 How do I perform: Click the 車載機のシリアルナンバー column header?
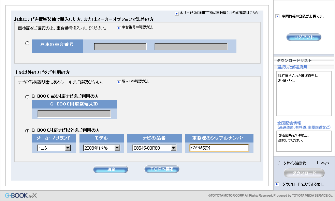pos(219,138)
